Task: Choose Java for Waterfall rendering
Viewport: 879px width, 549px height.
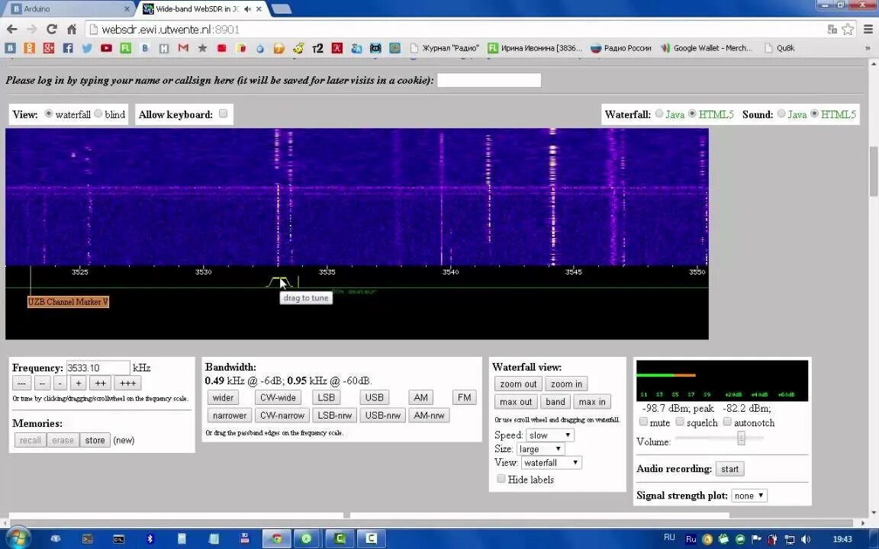Action: coord(658,114)
